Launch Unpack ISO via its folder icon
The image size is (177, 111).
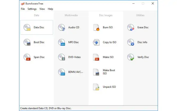click(x=96, y=87)
